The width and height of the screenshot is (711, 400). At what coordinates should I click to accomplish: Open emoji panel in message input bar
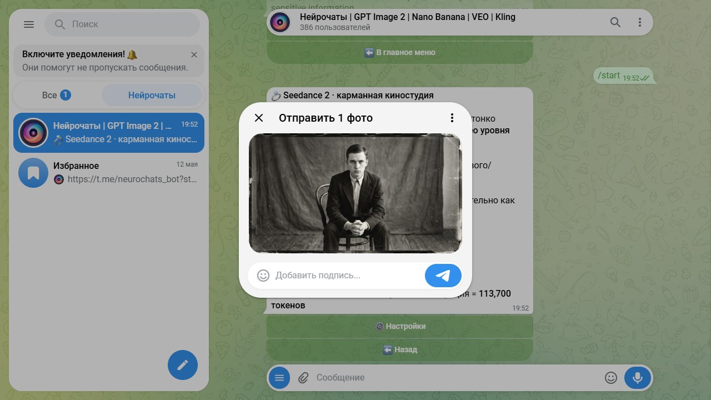click(x=611, y=378)
